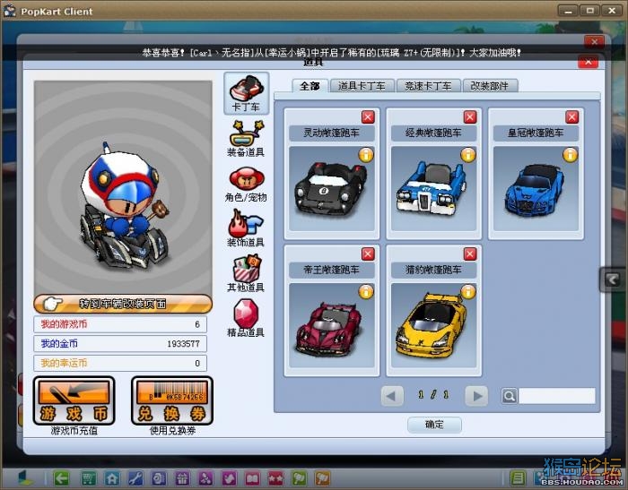Open the orange flag icon in the bottom bar
Image resolution: width=628 pixels, height=490 pixels.
coord(322,478)
